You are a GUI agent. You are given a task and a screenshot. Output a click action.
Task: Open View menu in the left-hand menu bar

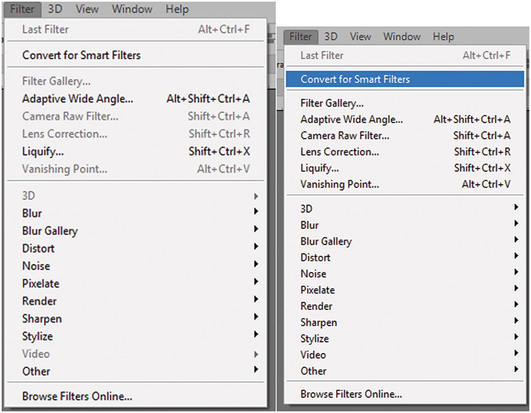(87, 9)
